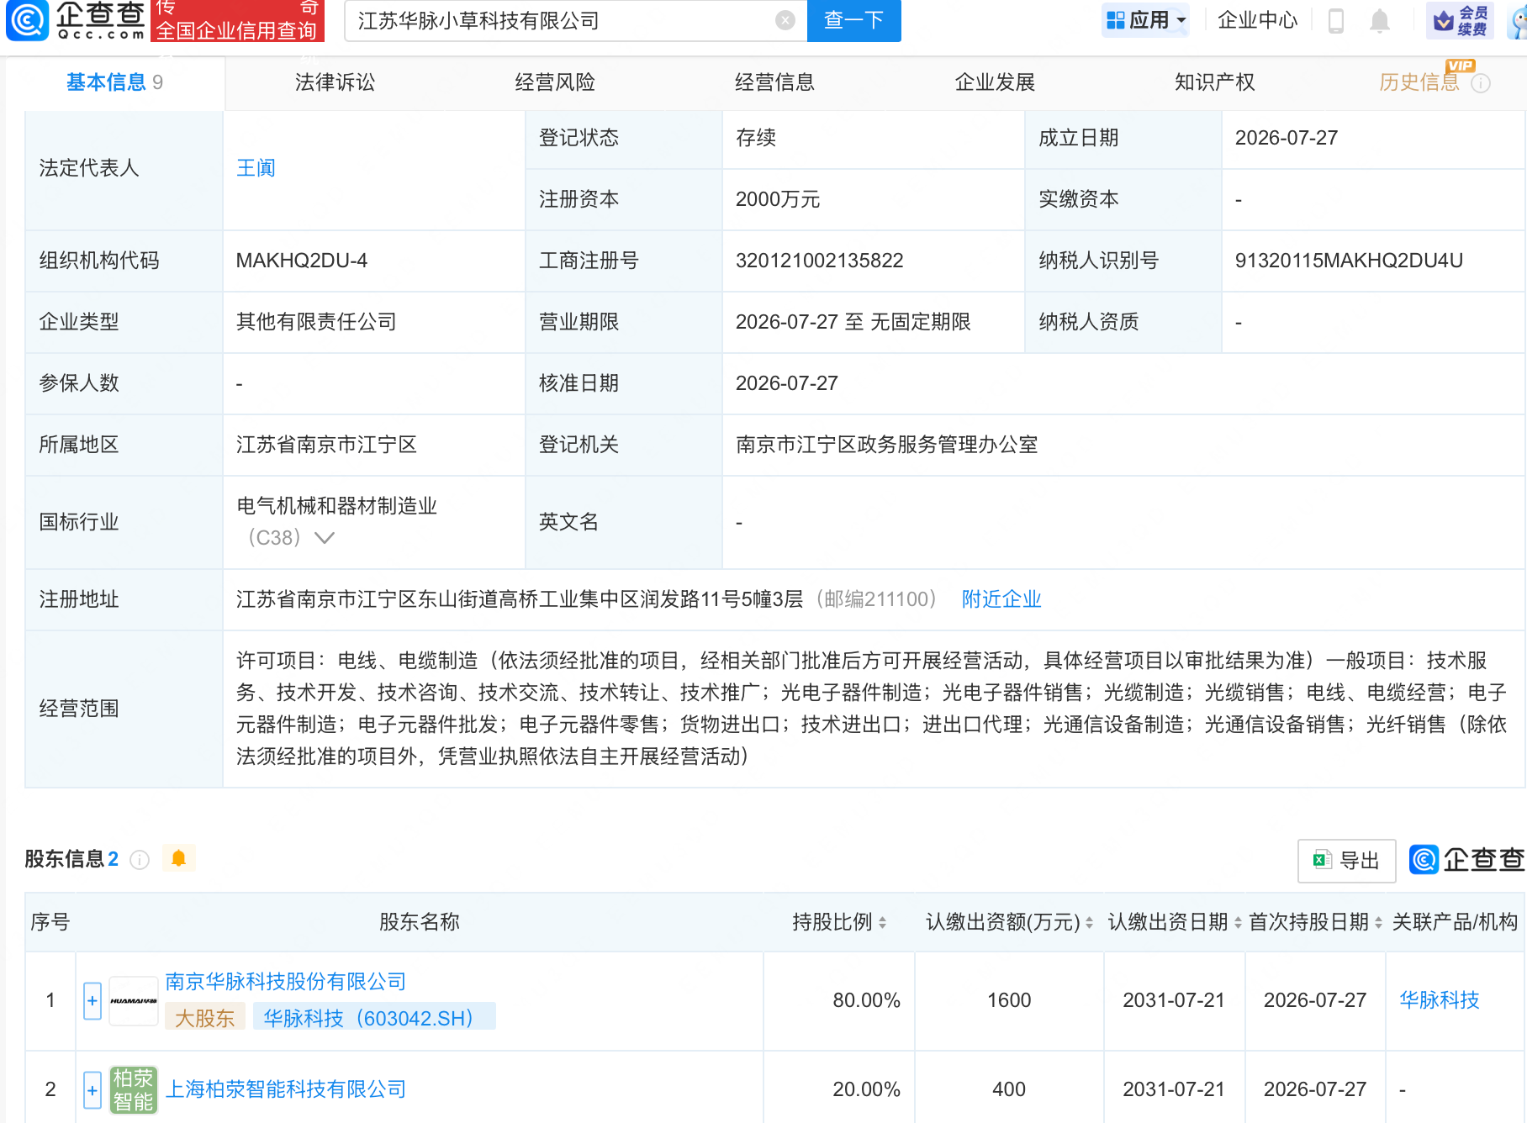Screen dimensions: 1527x1123
Task: Open the 知识产权 tab
Action: pos(1214,82)
